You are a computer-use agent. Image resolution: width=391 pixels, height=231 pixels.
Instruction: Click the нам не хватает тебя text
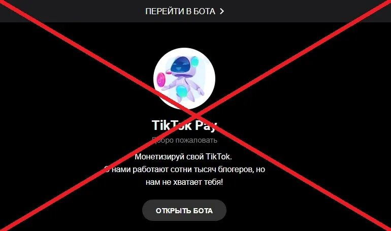click(x=184, y=182)
